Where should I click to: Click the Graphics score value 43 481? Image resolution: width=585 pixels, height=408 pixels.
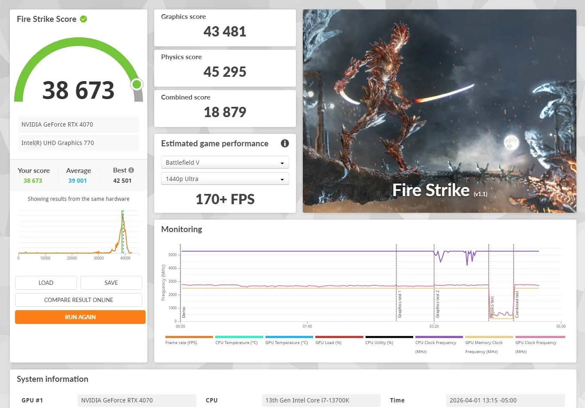[x=225, y=31]
